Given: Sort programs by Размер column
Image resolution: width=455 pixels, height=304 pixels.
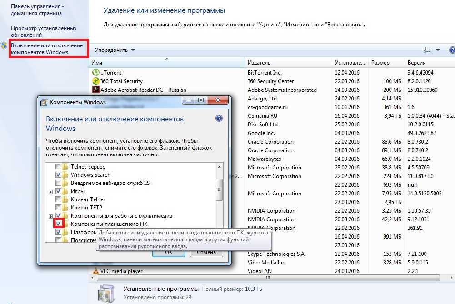Looking at the screenshot, I should click(380, 63).
